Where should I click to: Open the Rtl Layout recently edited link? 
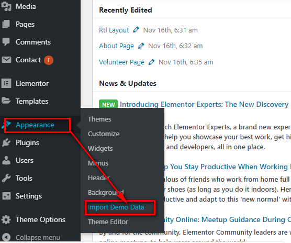coord(114,30)
